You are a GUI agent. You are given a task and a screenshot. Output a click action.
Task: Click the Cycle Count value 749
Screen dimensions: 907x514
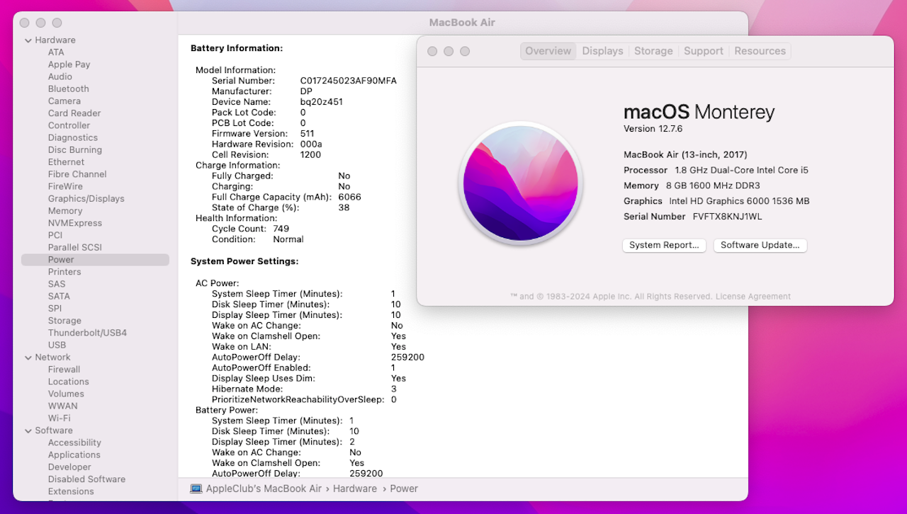[x=281, y=229]
